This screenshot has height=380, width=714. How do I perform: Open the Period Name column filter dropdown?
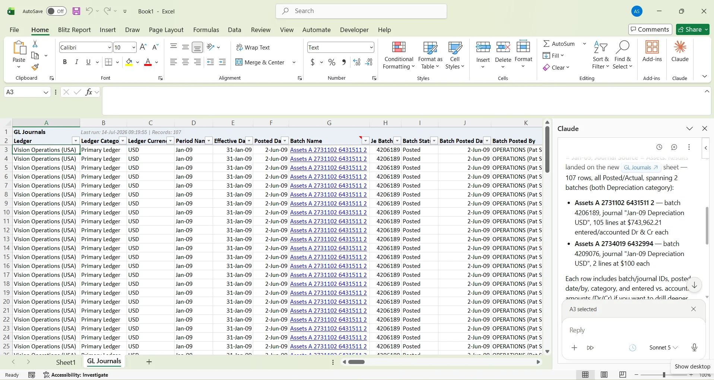click(x=209, y=141)
